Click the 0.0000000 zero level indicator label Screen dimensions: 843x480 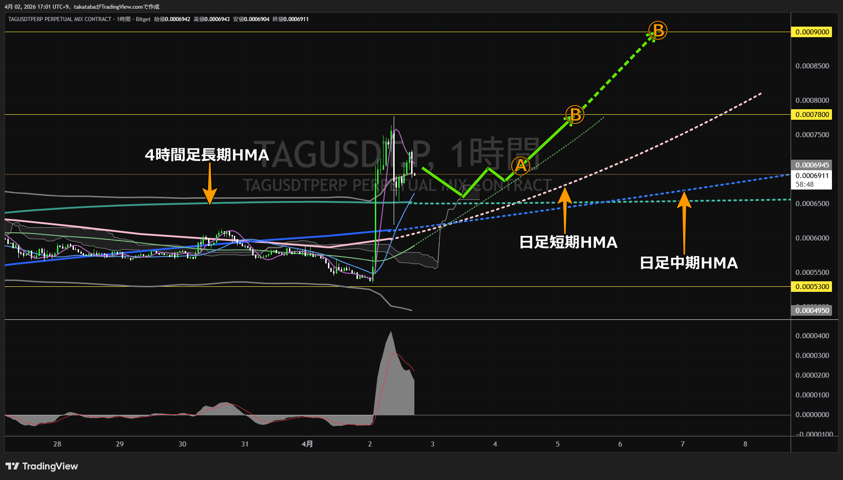(812, 415)
